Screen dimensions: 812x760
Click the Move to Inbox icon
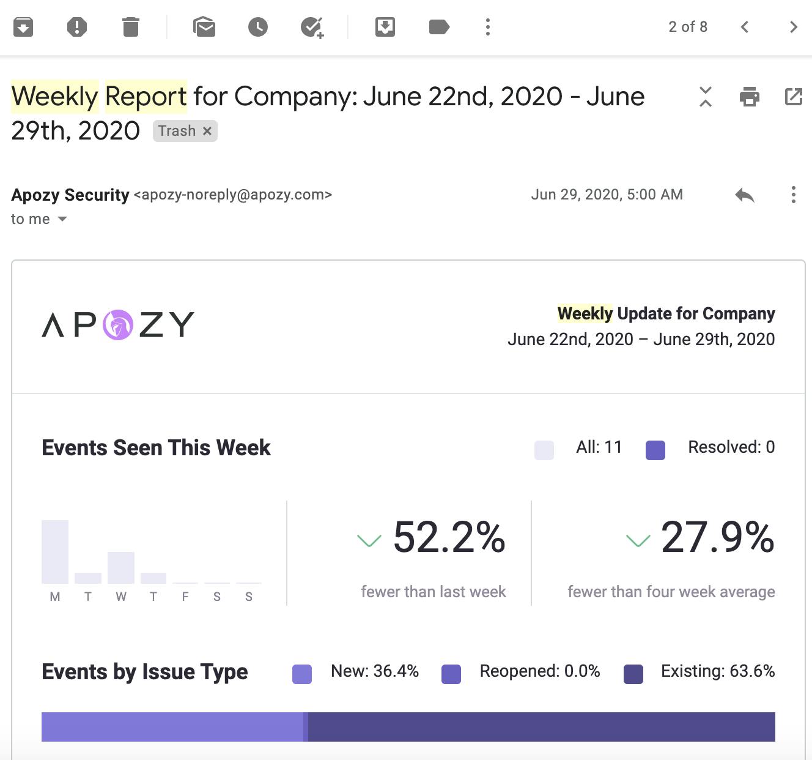tap(385, 27)
